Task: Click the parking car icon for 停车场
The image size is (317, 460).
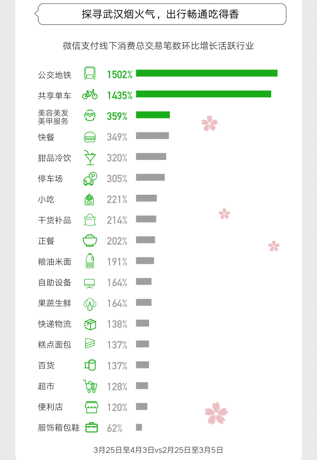Action: tap(90, 178)
